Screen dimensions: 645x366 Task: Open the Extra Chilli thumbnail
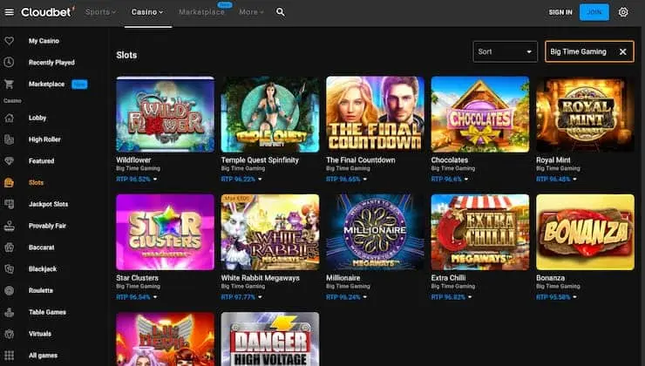click(480, 232)
